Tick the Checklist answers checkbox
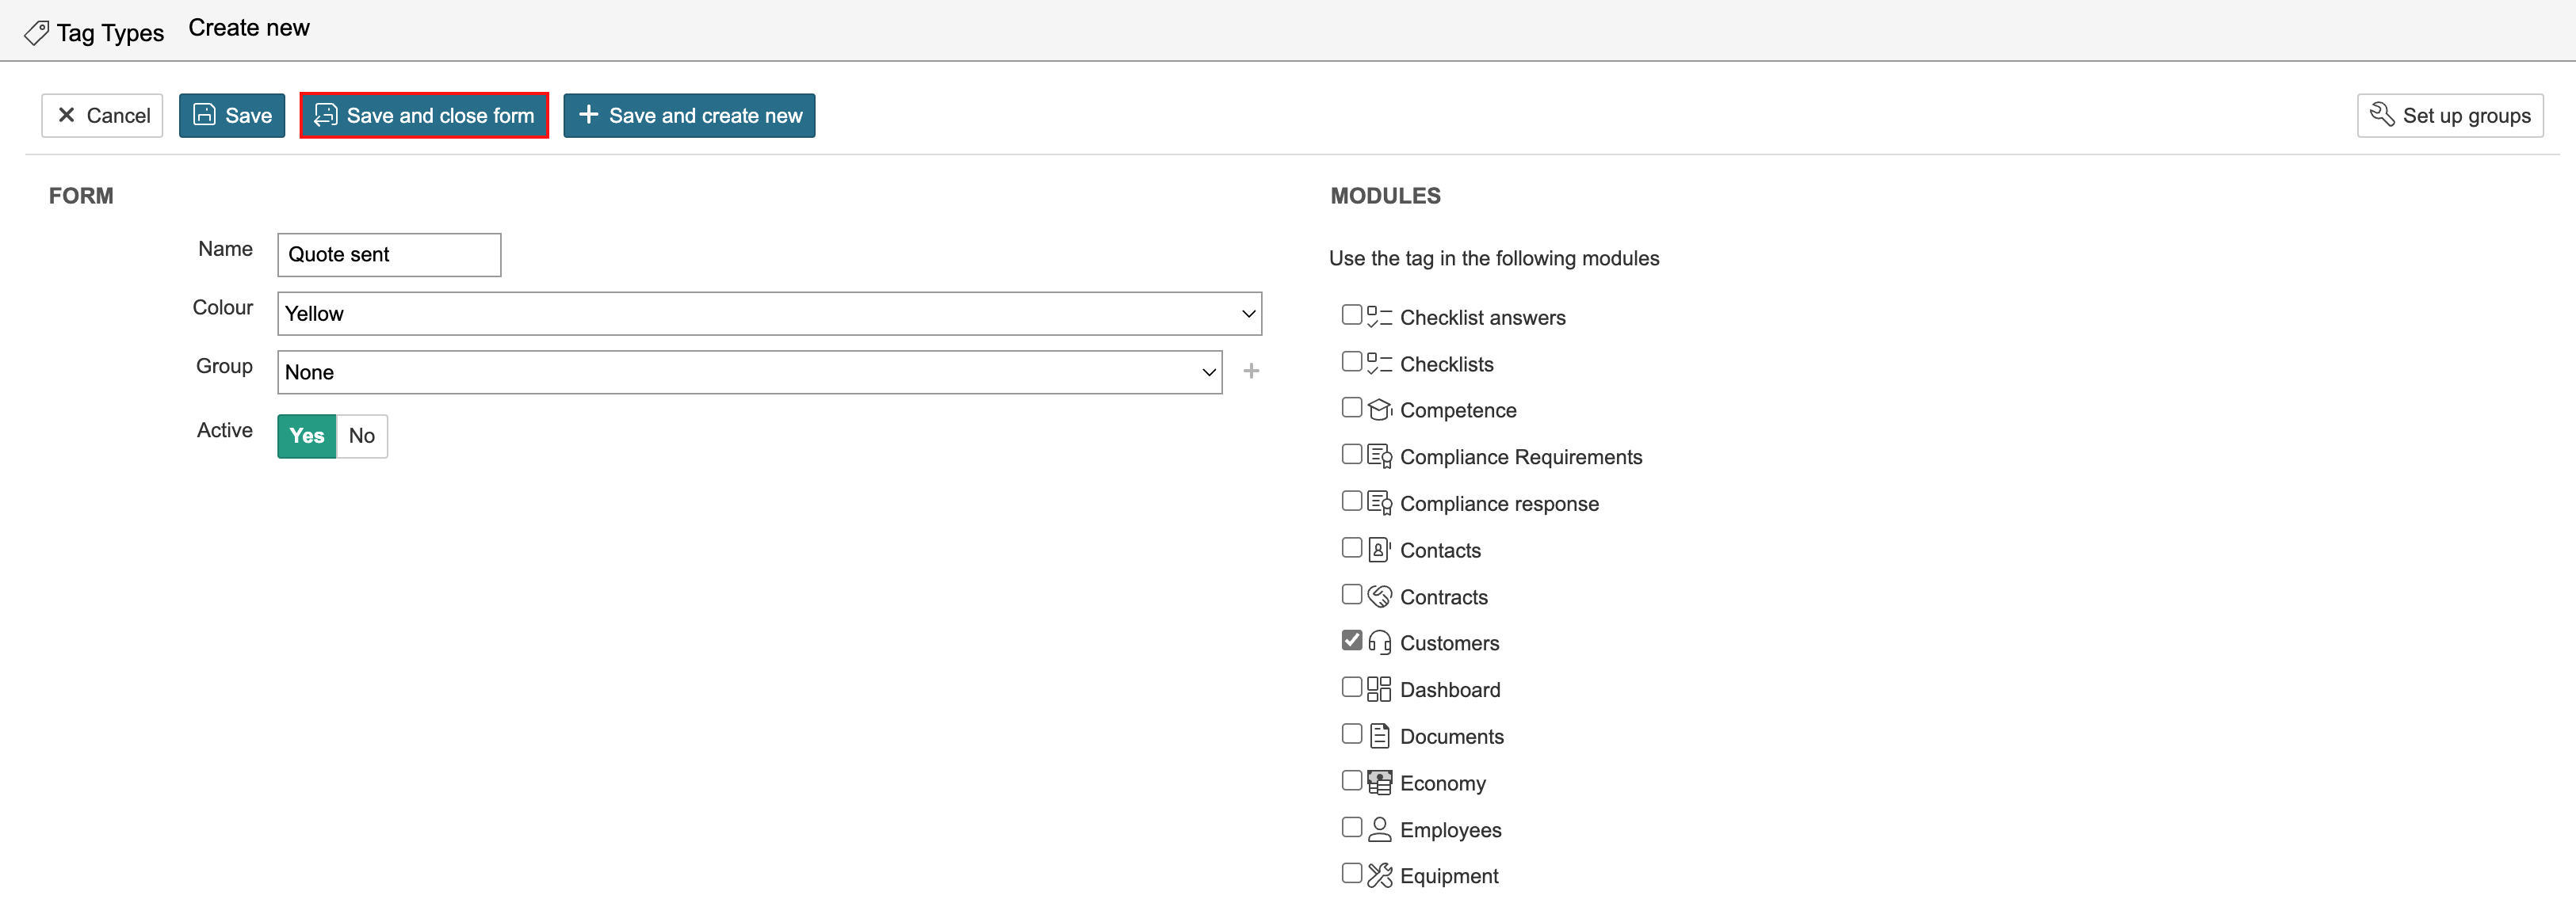 click(x=1351, y=314)
